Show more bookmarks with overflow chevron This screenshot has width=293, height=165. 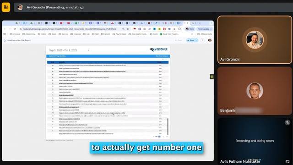pyautogui.click(x=192, y=34)
